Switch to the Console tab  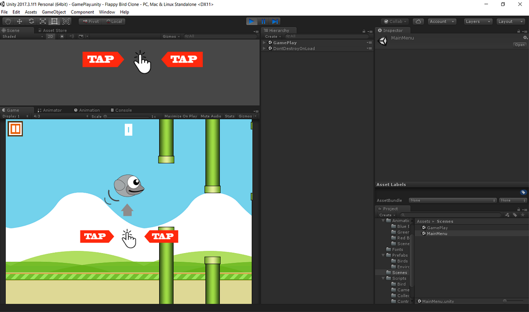pyautogui.click(x=121, y=110)
